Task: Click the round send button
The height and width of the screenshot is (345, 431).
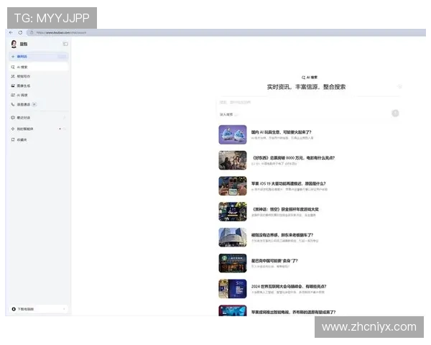Action: (x=395, y=113)
